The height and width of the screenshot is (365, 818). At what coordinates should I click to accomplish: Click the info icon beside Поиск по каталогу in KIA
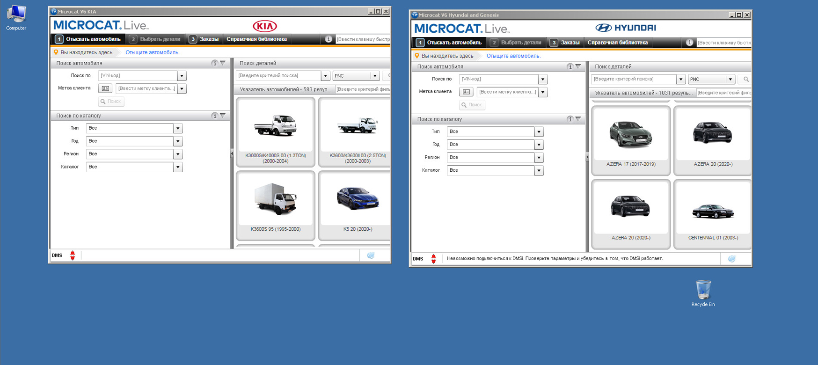pos(214,116)
